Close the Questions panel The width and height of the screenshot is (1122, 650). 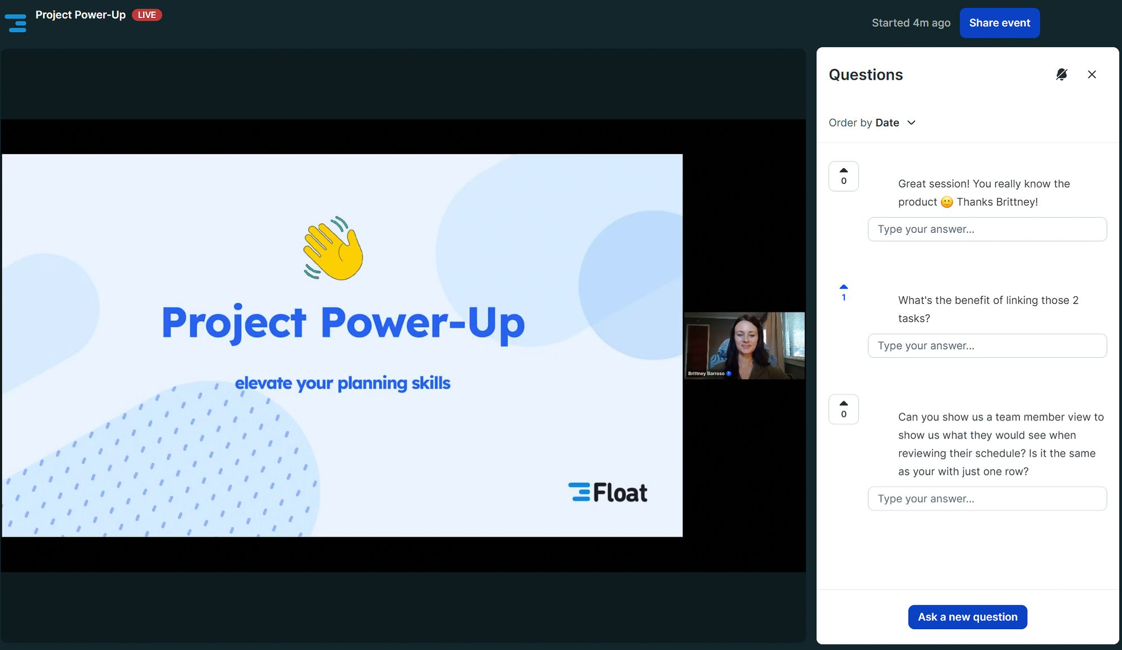1092,75
